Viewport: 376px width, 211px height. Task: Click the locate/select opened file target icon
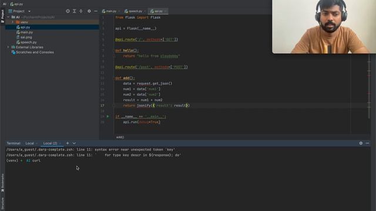point(68,11)
